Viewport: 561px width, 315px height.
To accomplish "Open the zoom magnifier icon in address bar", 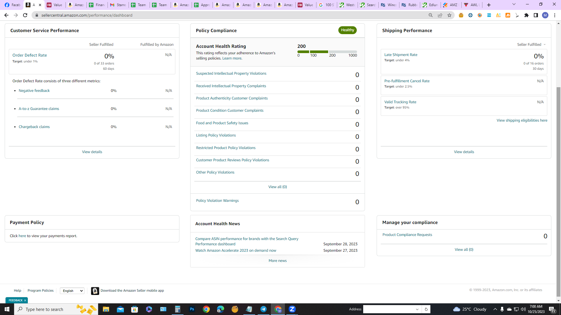I will (430, 15).
